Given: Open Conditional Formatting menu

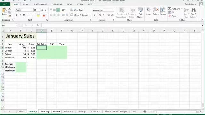Looking at the screenshot, I should point(122,13).
